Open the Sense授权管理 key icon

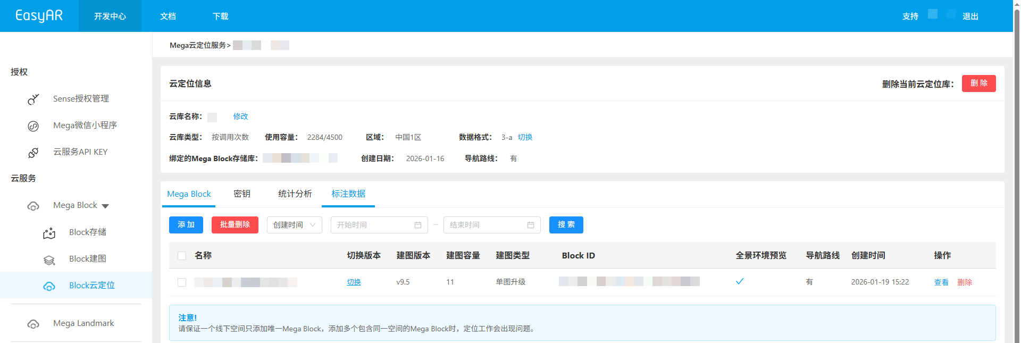pyautogui.click(x=34, y=99)
